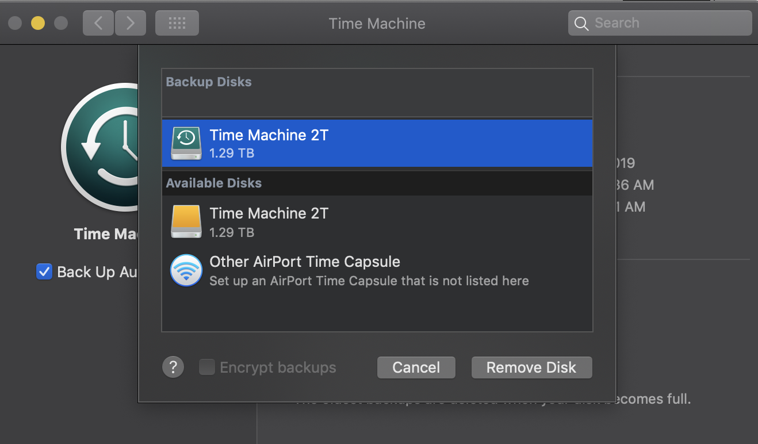
Task: Minimize the window with the yellow button
Action: (38, 23)
